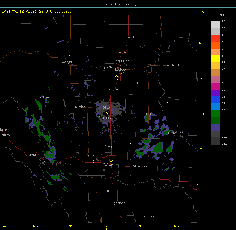Click the -30 value on the dBZ scale
236x230 pixels.
point(224,144)
